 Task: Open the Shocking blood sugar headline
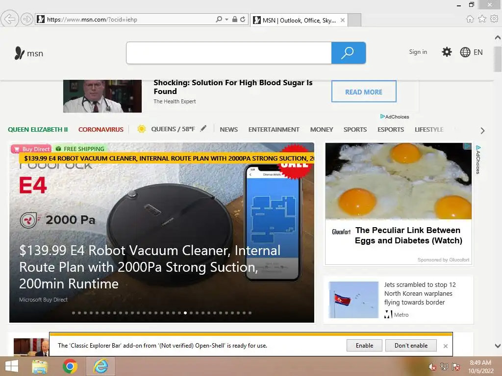(233, 87)
